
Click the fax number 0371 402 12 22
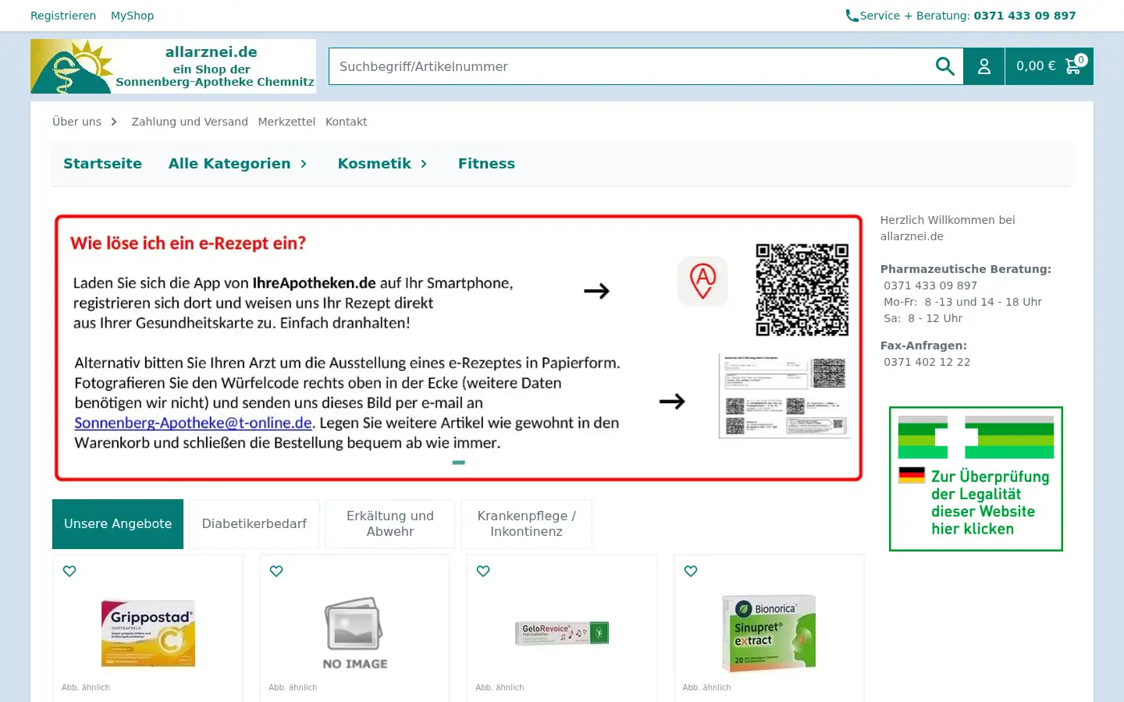click(927, 362)
